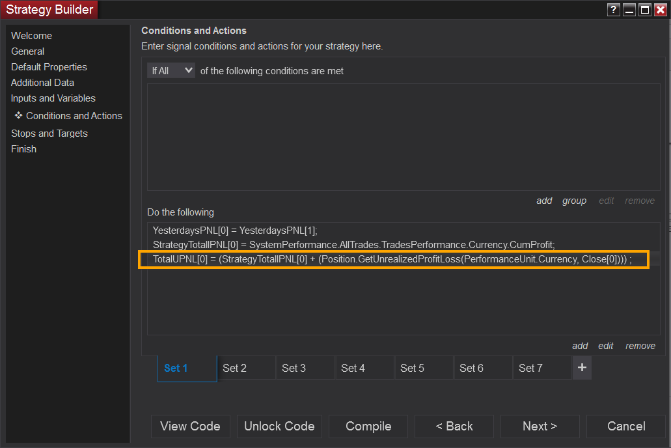
Task: Switch to the Set 5 tab
Action: [x=412, y=368]
